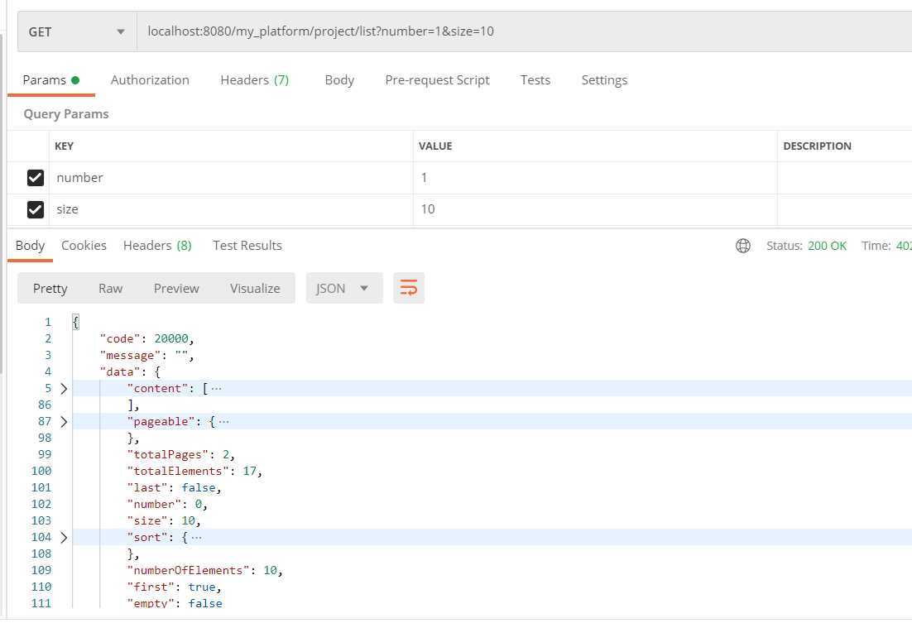The width and height of the screenshot is (912, 623).
Task: Click the request URL input field
Action: 524,31
